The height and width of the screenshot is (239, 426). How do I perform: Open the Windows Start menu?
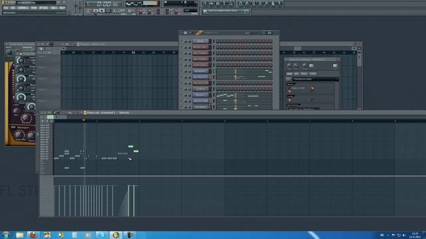(6, 235)
